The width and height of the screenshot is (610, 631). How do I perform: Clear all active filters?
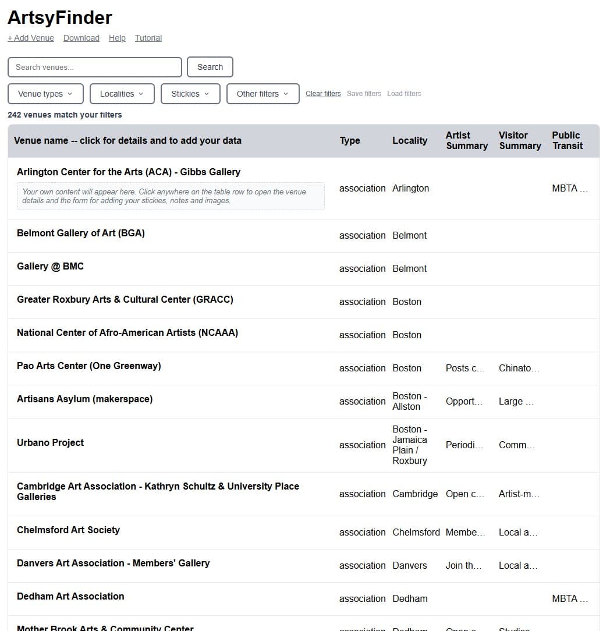coord(323,93)
